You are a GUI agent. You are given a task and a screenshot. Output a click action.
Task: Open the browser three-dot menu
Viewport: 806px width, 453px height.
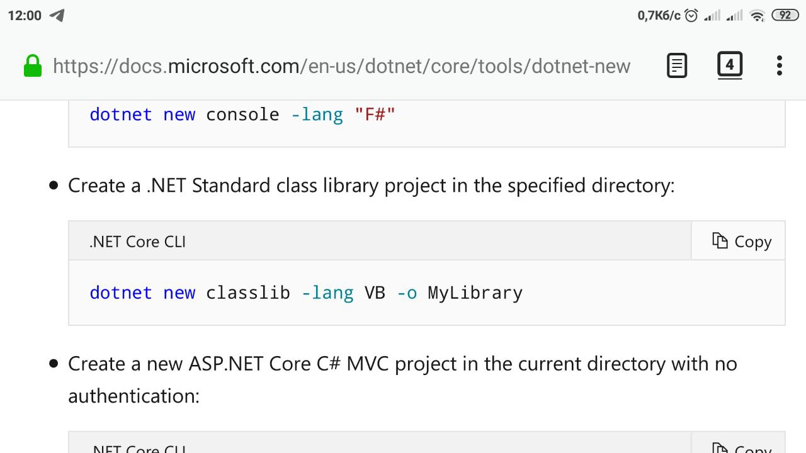point(780,65)
